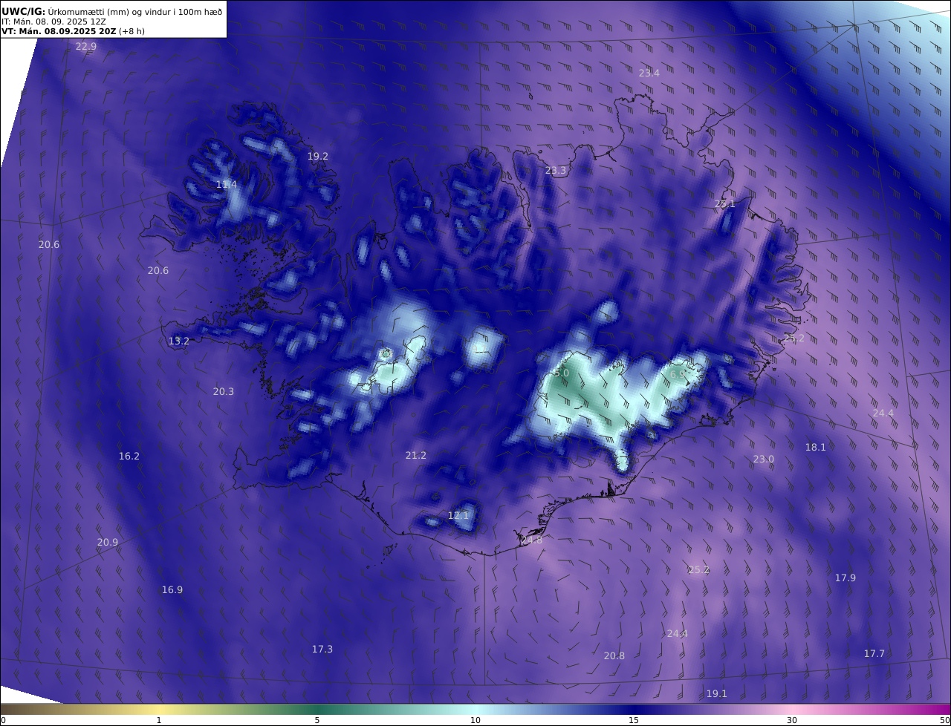
Task: Click the 19.1 value label
Action: click(717, 693)
